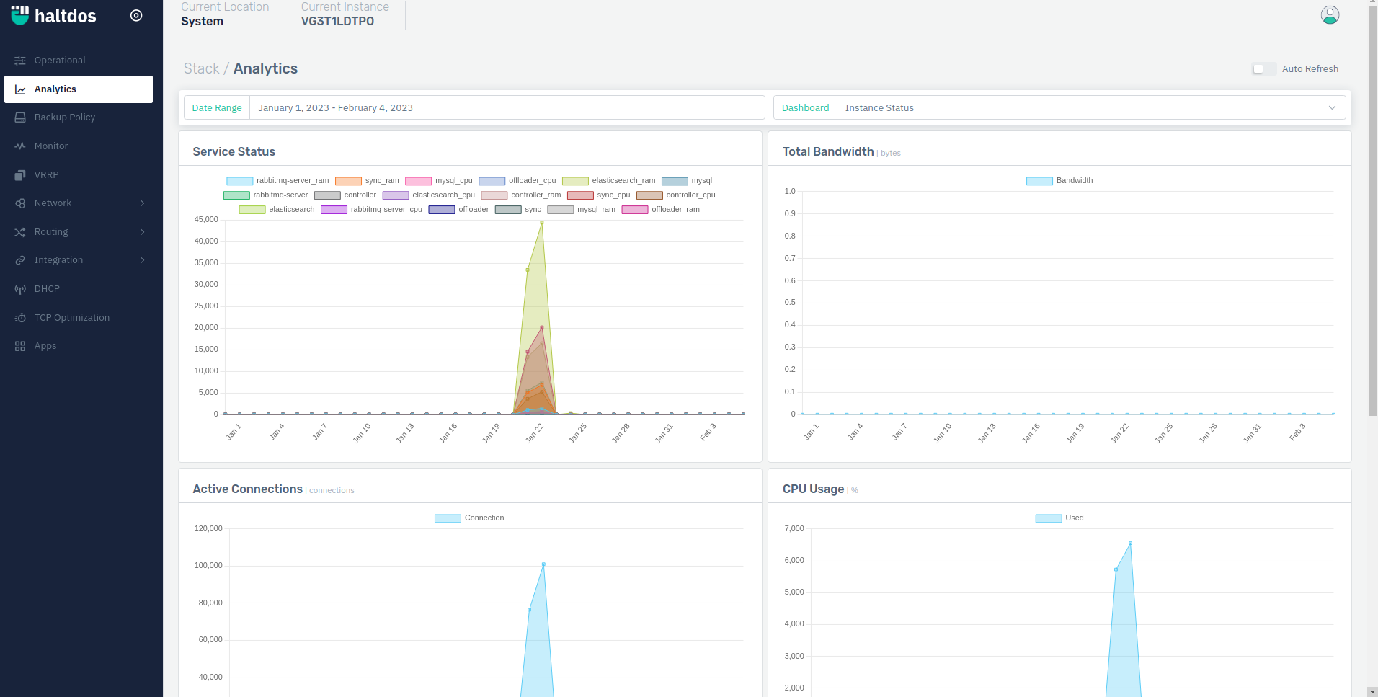This screenshot has width=1378, height=697.
Task: Click the TCP Optimization stopwatch icon
Action: [20, 318]
